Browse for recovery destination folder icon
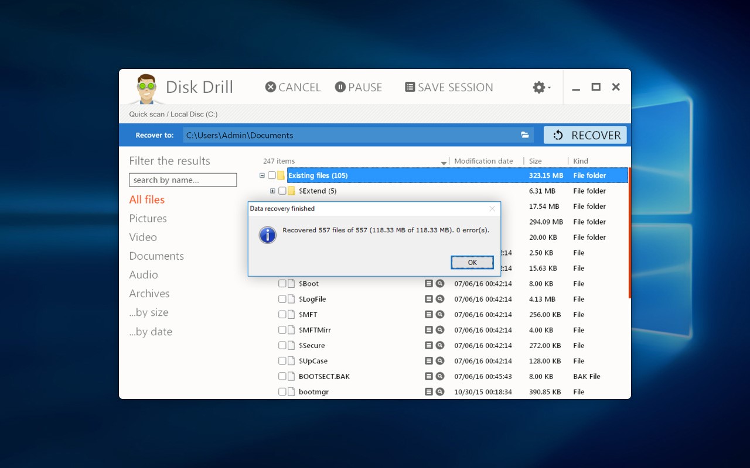The image size is (750, 468). [x=525, y=135]
